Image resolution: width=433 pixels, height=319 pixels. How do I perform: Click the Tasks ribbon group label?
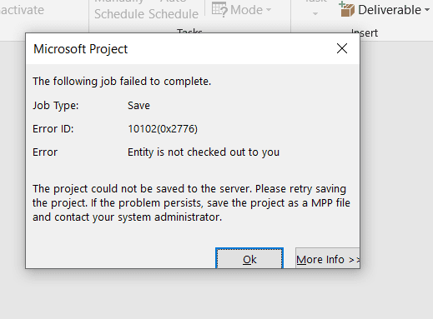[189, 31]
